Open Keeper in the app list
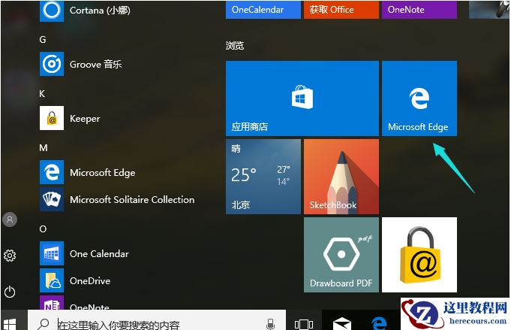Screen dimensions: 511x330 [70, 118]
